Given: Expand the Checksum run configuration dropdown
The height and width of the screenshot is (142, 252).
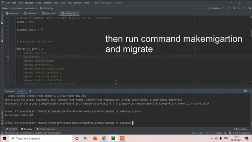Looking at the screenshot, I should [x=216, y=8].
